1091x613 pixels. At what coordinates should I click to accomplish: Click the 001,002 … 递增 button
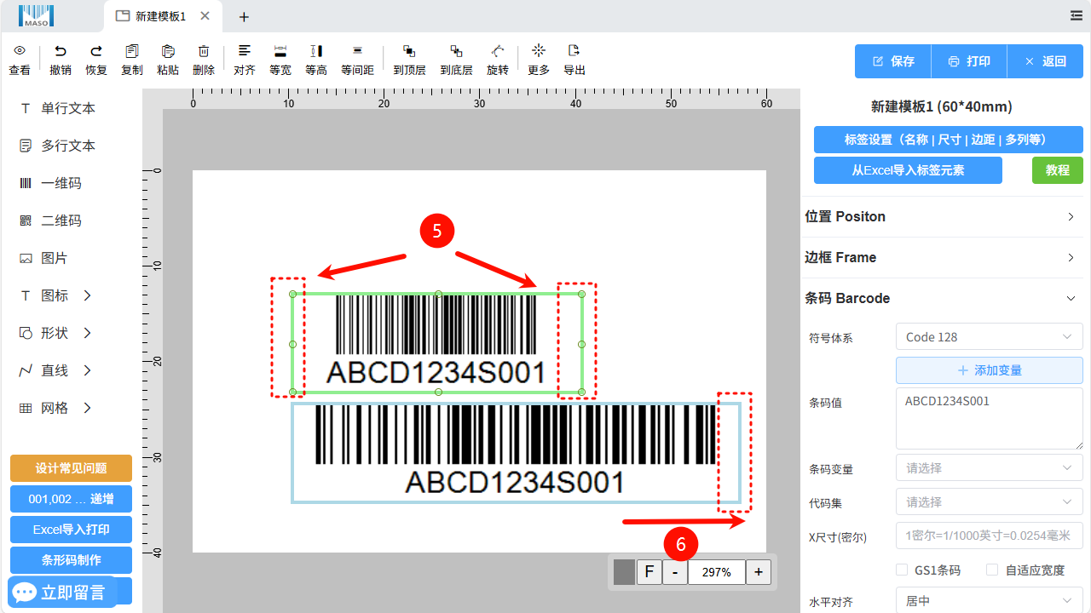point(71,499)
